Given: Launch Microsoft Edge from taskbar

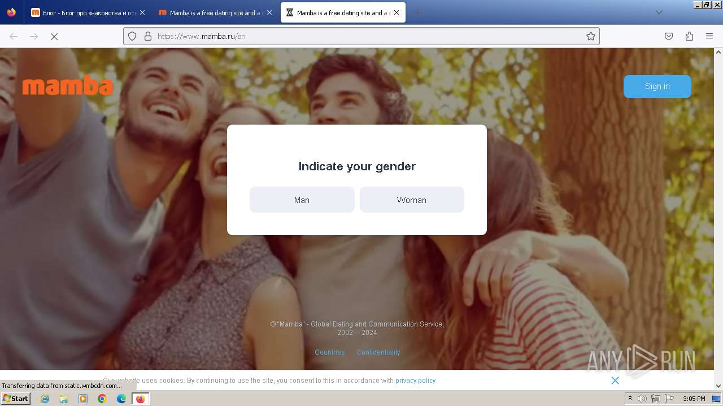Looking at the screenshot, I should click(121, 399).
